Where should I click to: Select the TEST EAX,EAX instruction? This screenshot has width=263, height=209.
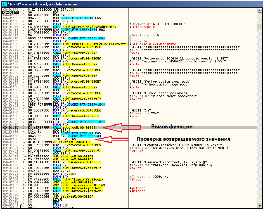tap(65, 139)
